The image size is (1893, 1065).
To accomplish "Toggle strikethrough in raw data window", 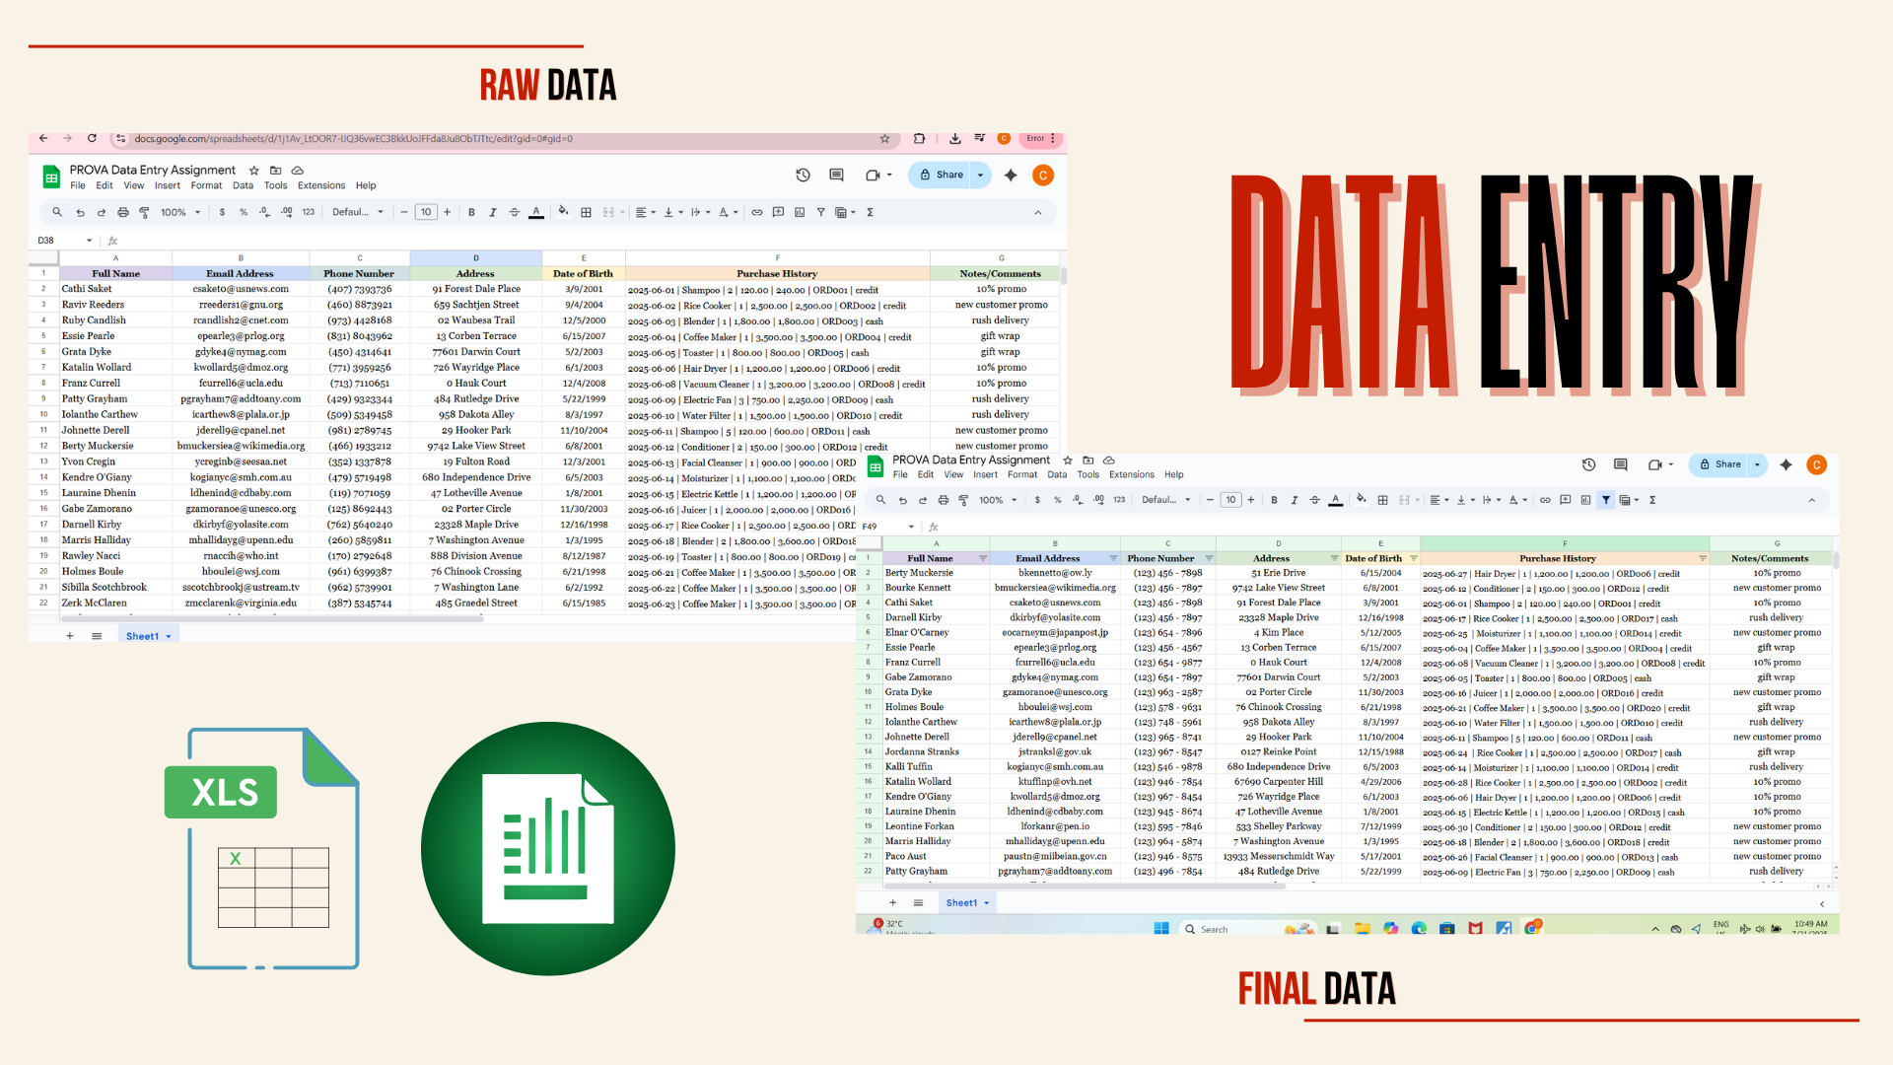I will (x=514, y=212).
